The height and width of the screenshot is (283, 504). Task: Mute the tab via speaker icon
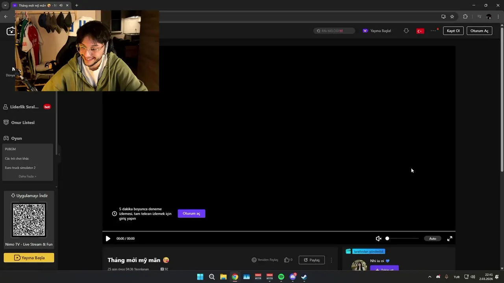61,6
